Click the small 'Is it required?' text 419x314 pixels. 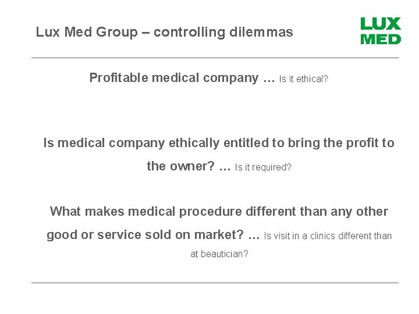(x=263, y=167)
